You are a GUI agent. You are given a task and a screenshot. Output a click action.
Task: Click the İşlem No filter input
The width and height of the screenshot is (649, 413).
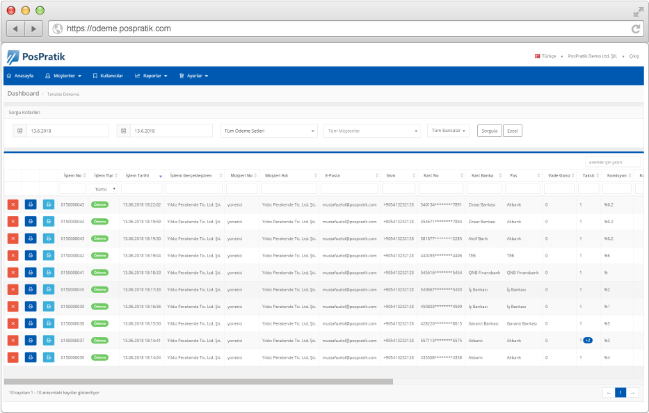click(x=72, y=189)
